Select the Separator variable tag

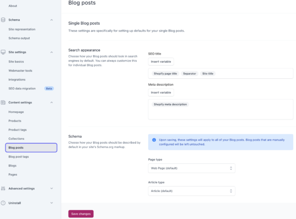click(x=189, y=74)
